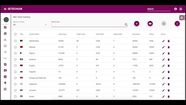Click the round eye view button

(x=150, y=24)
